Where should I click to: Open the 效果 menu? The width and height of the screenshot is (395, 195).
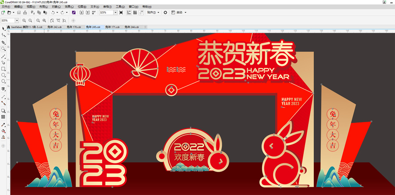click(x=69, y=7)
